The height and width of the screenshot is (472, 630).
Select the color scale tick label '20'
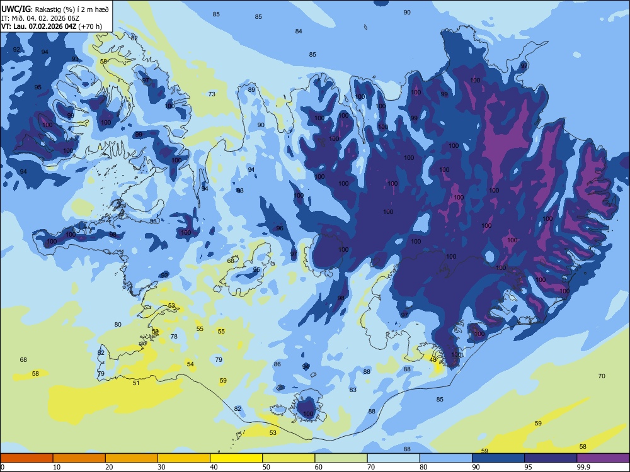tap(109, 467)
